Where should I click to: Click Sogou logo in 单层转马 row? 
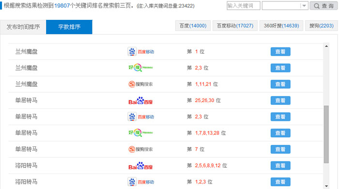click(140, 149)
